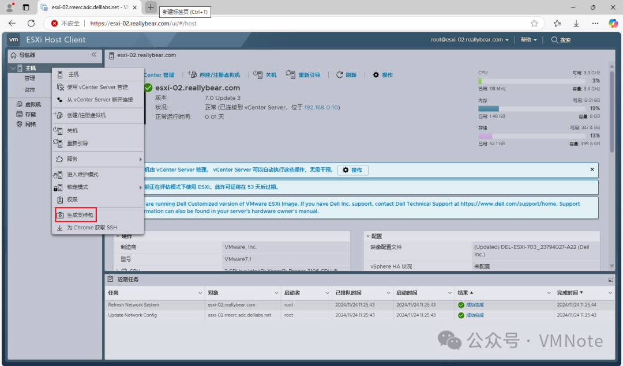Open the 操作 gear menu in toolbar

382,74
